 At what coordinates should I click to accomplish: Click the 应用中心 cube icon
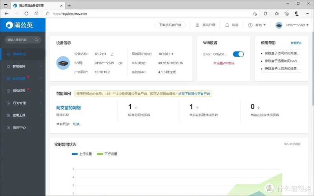(x=8, y=128)
